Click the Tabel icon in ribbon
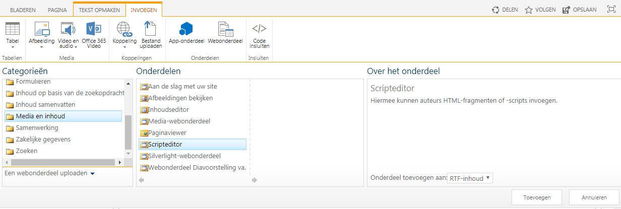 (x=12, y=29)
